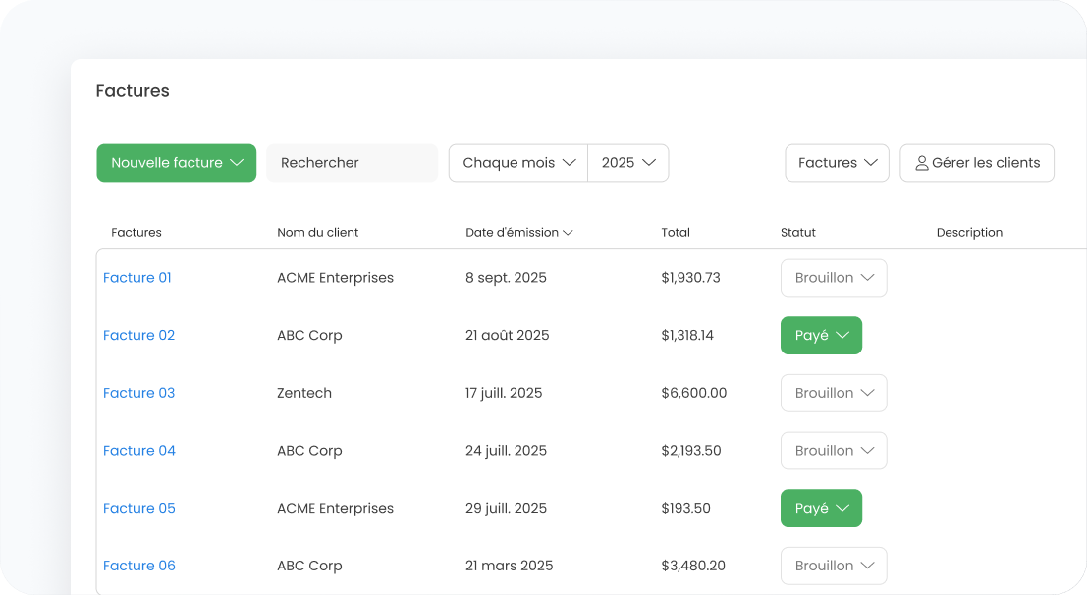Click the date 24 juill. 2025
The image size is (1087, 595).
(506, 450)
